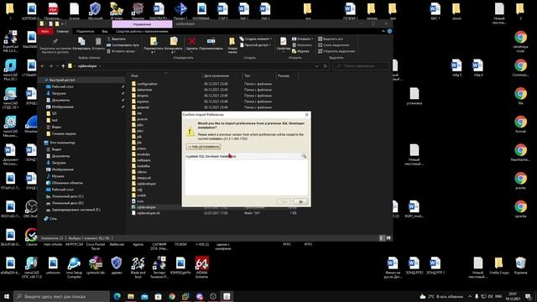Image resolution: width=537 pixels, height=302 pixels.
Task: Open Blade and Soul desktop icon
Action: click(x=138, y=268)
